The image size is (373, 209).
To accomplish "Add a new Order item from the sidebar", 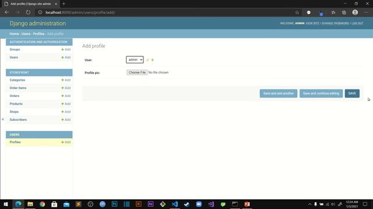I will pyautogui.click(x=66, y=88).
